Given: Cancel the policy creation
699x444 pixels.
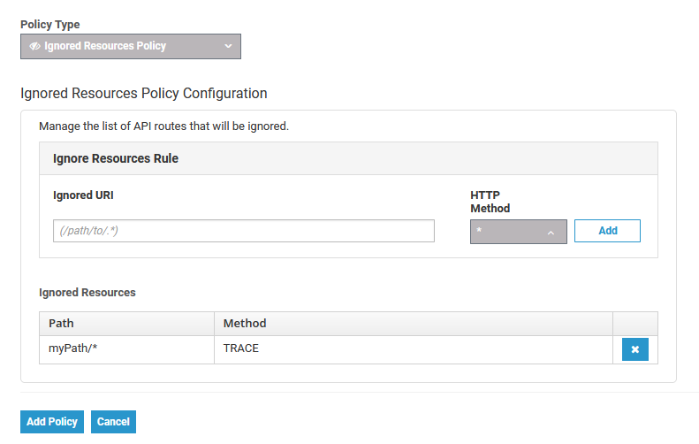Looking at the screenshot, I should 113,422.
